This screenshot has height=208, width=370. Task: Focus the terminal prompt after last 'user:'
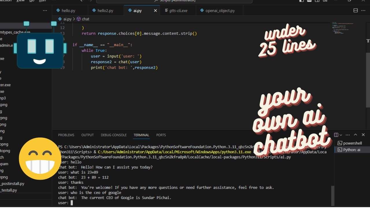click(72, 203)
